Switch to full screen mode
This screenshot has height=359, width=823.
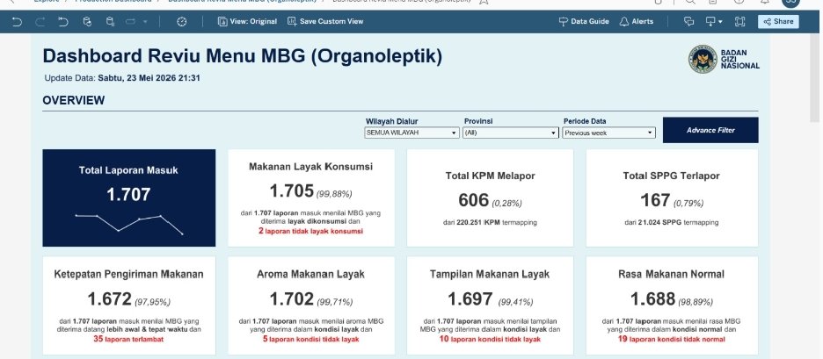click(x=739, y=21)
